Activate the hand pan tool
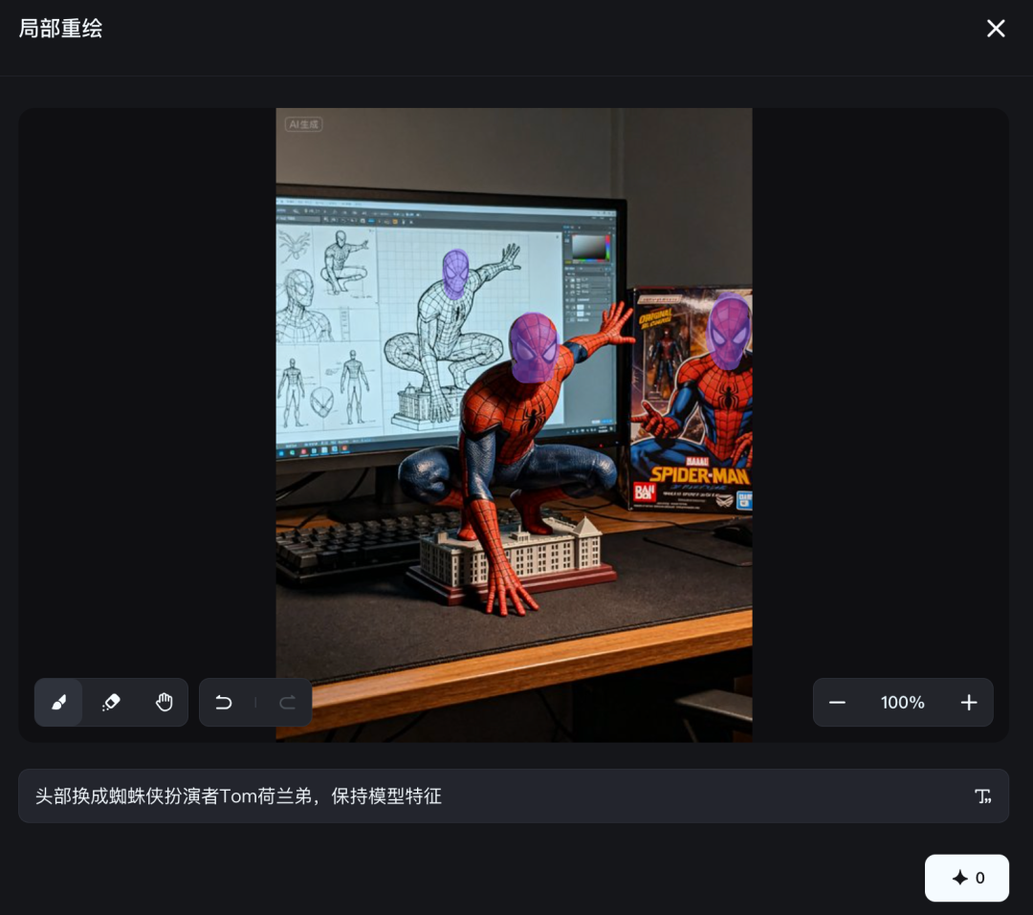 pos(164,703)
